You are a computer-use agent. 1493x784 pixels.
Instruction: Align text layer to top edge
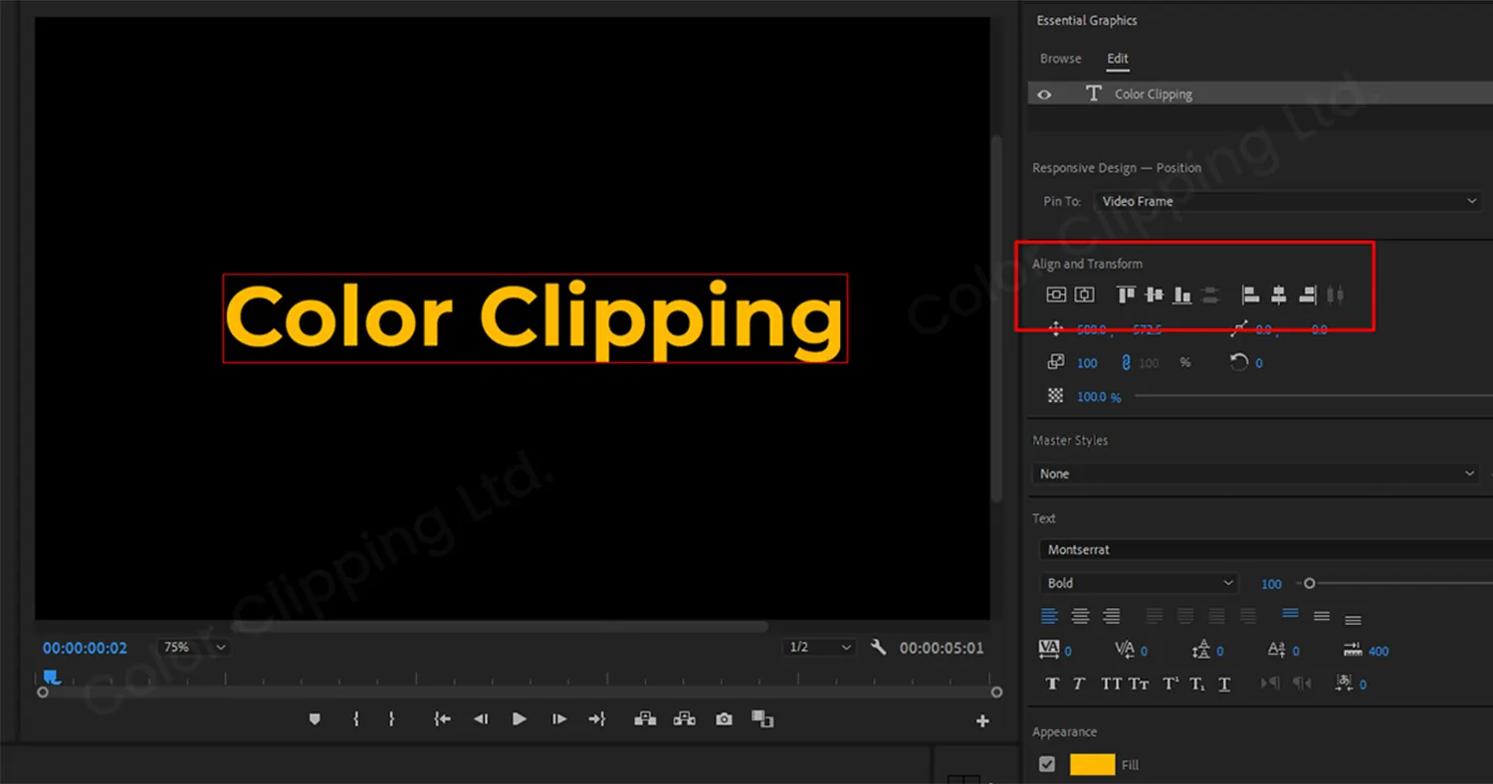[1126, 294]
